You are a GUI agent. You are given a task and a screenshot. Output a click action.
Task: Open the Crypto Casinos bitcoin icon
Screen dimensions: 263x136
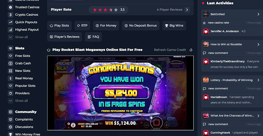pyautogui.click(x=10, y=15)
